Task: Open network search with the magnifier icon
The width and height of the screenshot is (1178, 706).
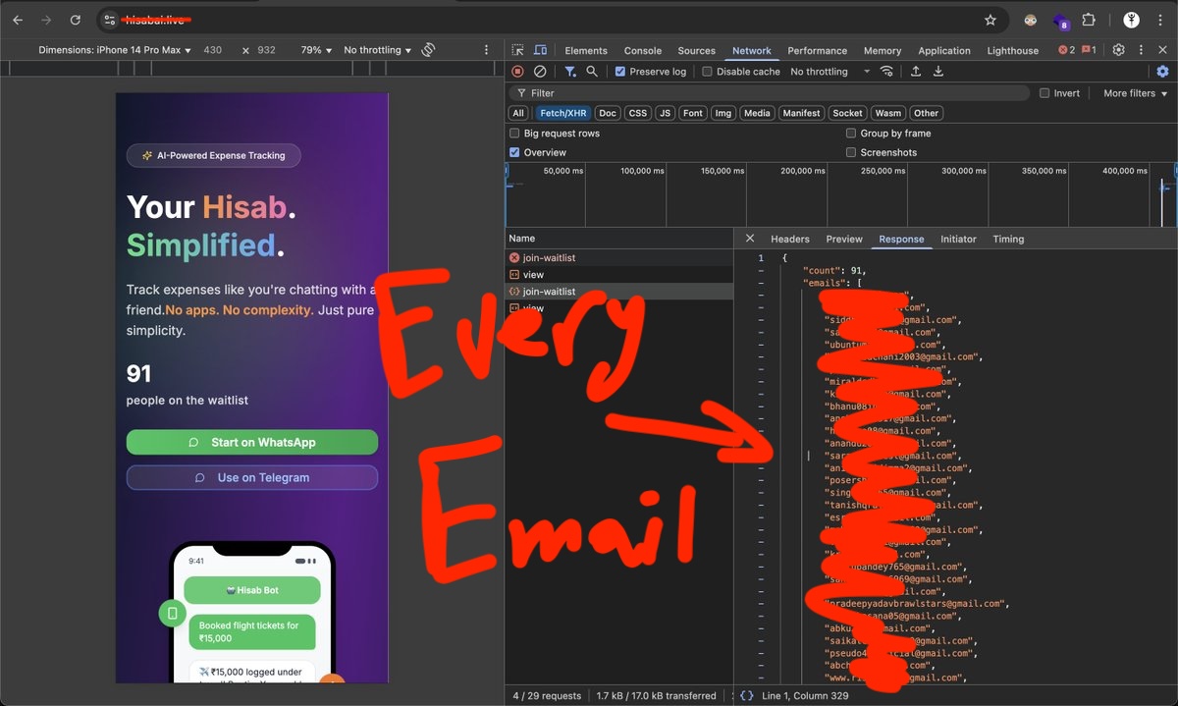Action: click(590, 71)
